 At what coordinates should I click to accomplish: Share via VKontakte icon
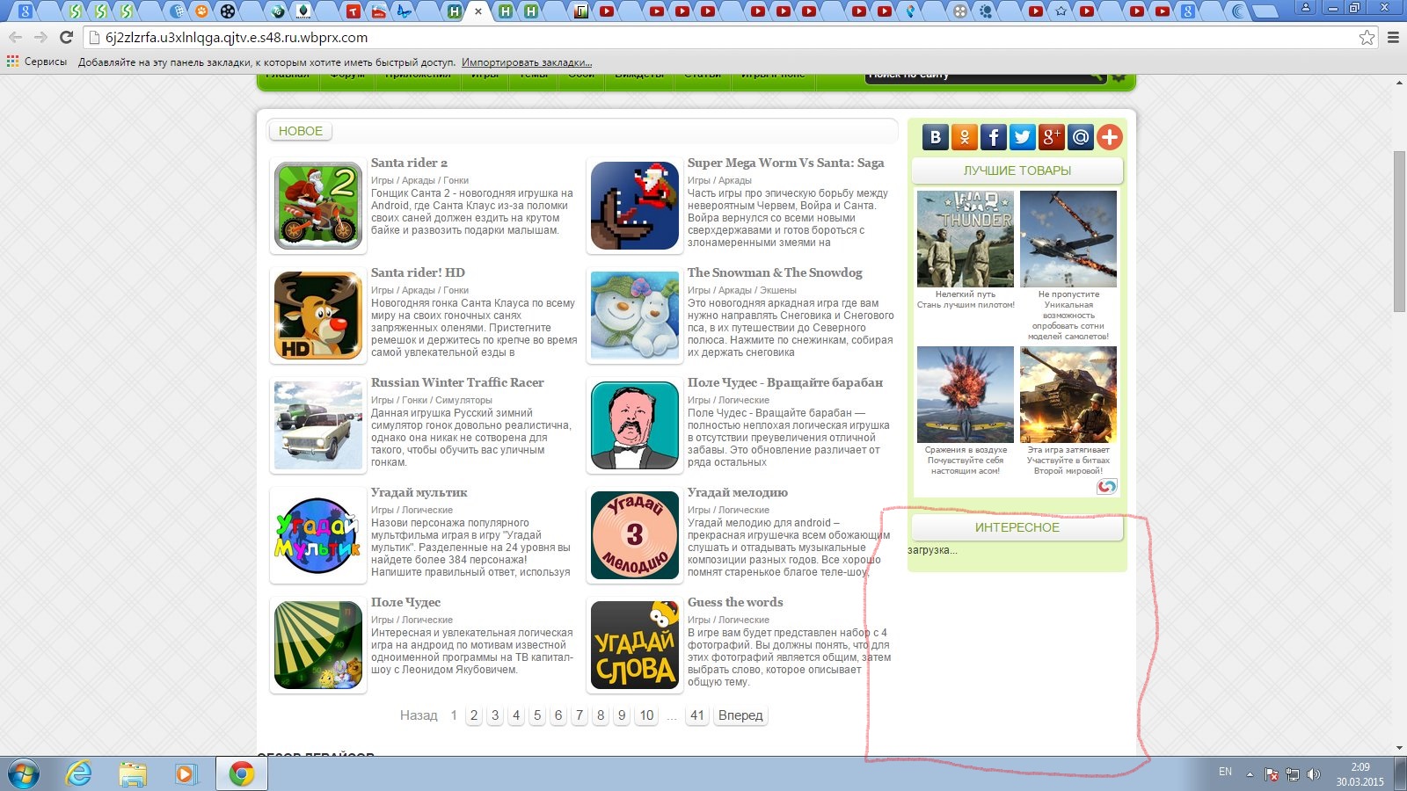click(936, 137)
